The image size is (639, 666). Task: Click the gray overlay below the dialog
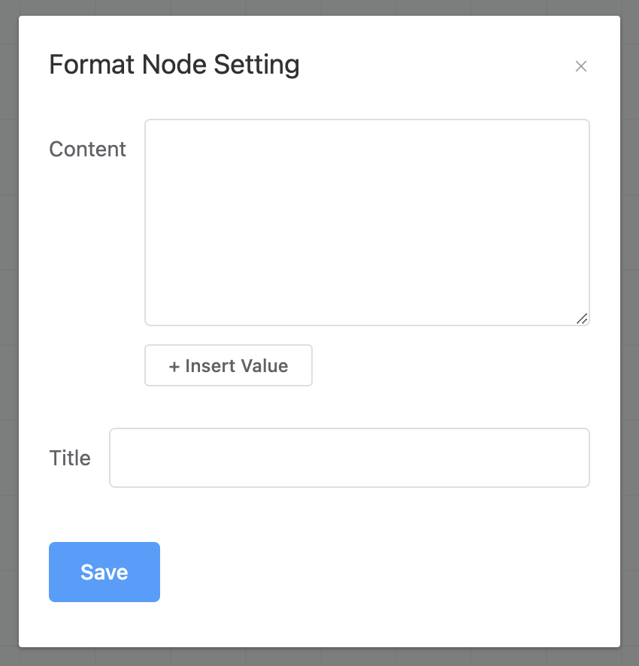[x=319, y=657]
